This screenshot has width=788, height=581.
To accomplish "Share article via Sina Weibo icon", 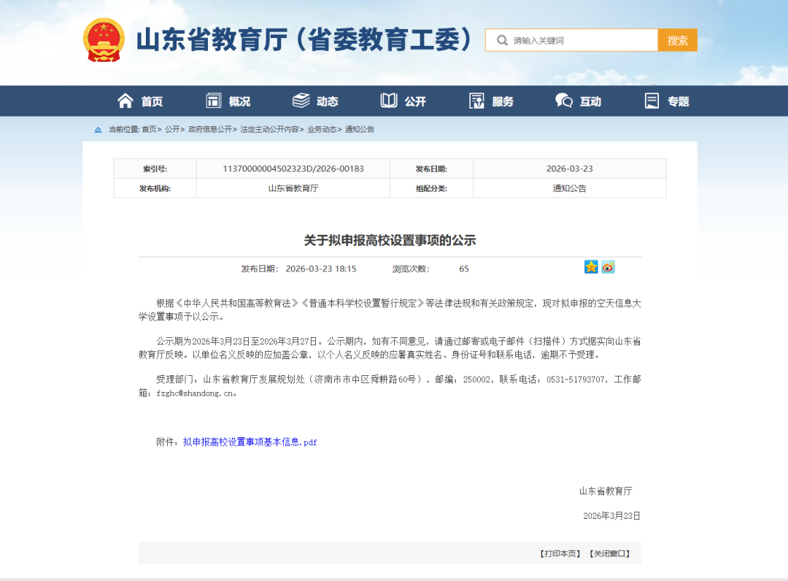I will pos(608,267).
